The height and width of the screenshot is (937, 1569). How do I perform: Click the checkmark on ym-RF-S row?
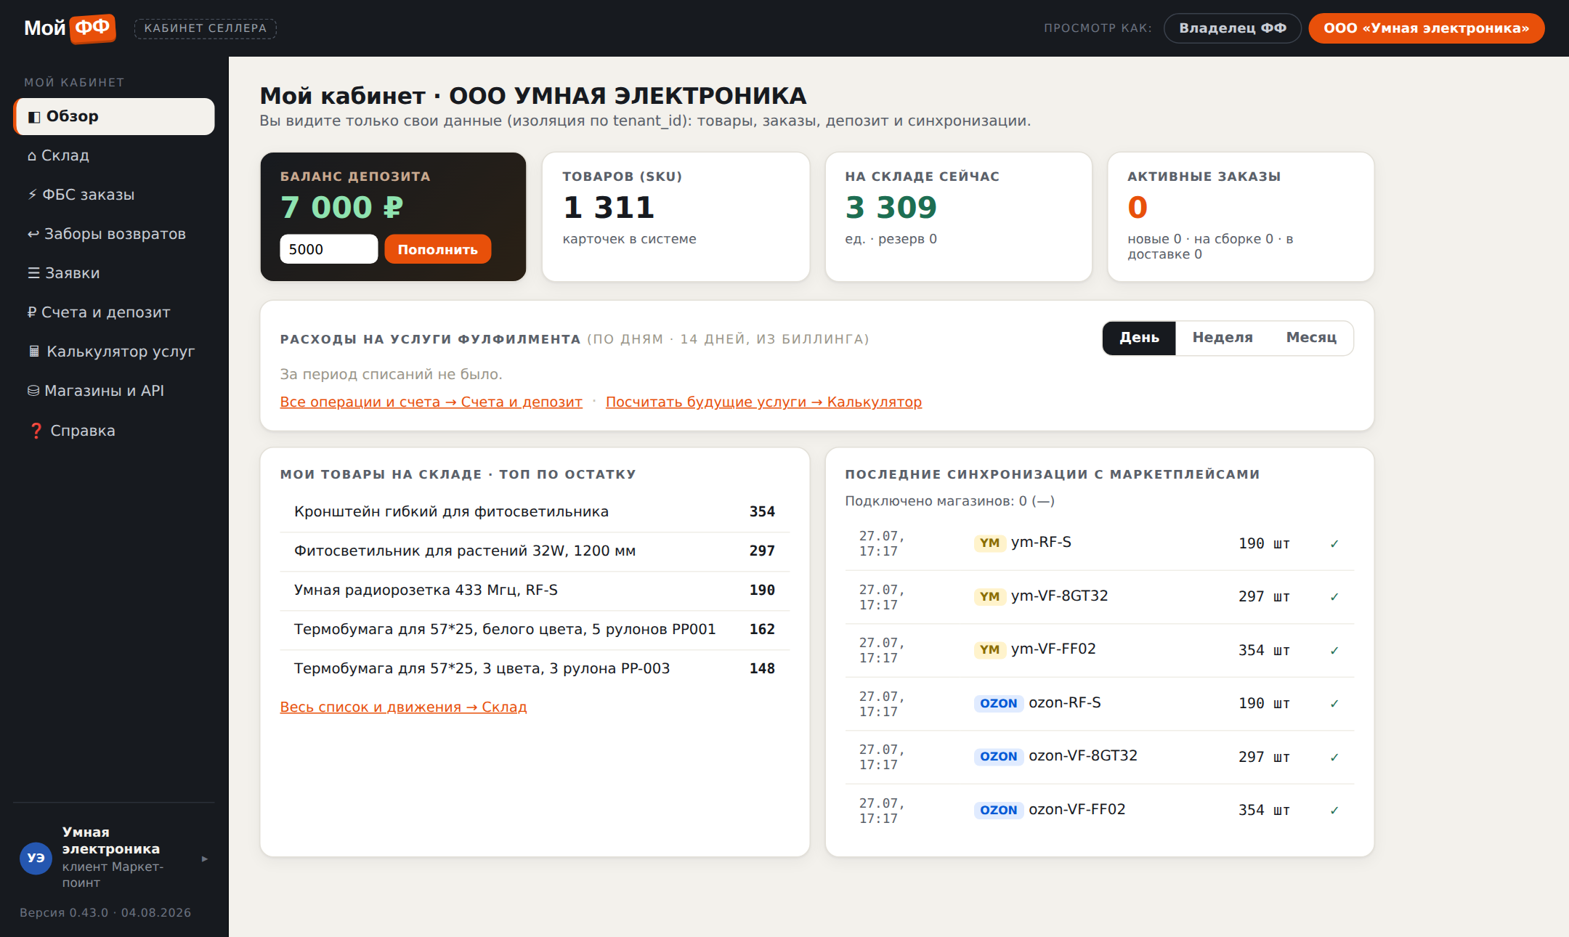[1334, 544]
